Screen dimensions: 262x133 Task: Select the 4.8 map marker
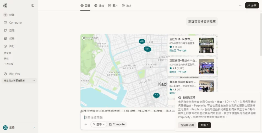[142, 42]
